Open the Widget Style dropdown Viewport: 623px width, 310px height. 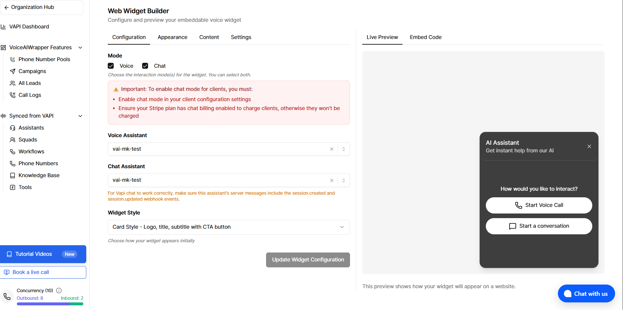[228, 227]
